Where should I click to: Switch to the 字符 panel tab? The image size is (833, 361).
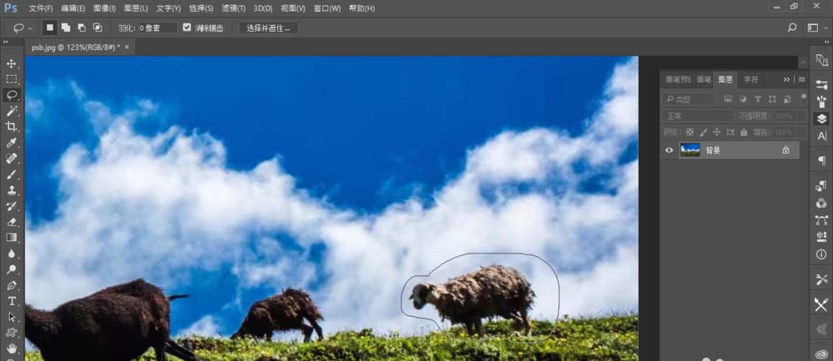(751, 79)
